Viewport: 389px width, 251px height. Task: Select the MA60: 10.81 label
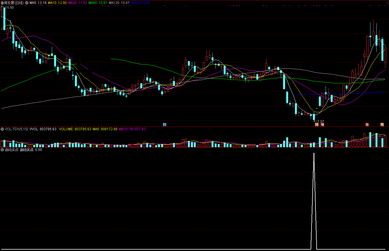(98, 3)
